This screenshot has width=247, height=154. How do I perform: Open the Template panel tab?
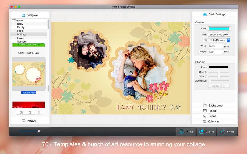pos(30,15)
